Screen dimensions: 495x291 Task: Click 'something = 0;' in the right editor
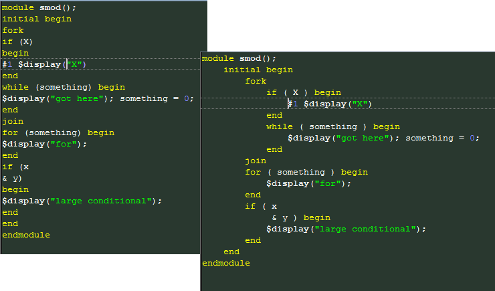442,138
